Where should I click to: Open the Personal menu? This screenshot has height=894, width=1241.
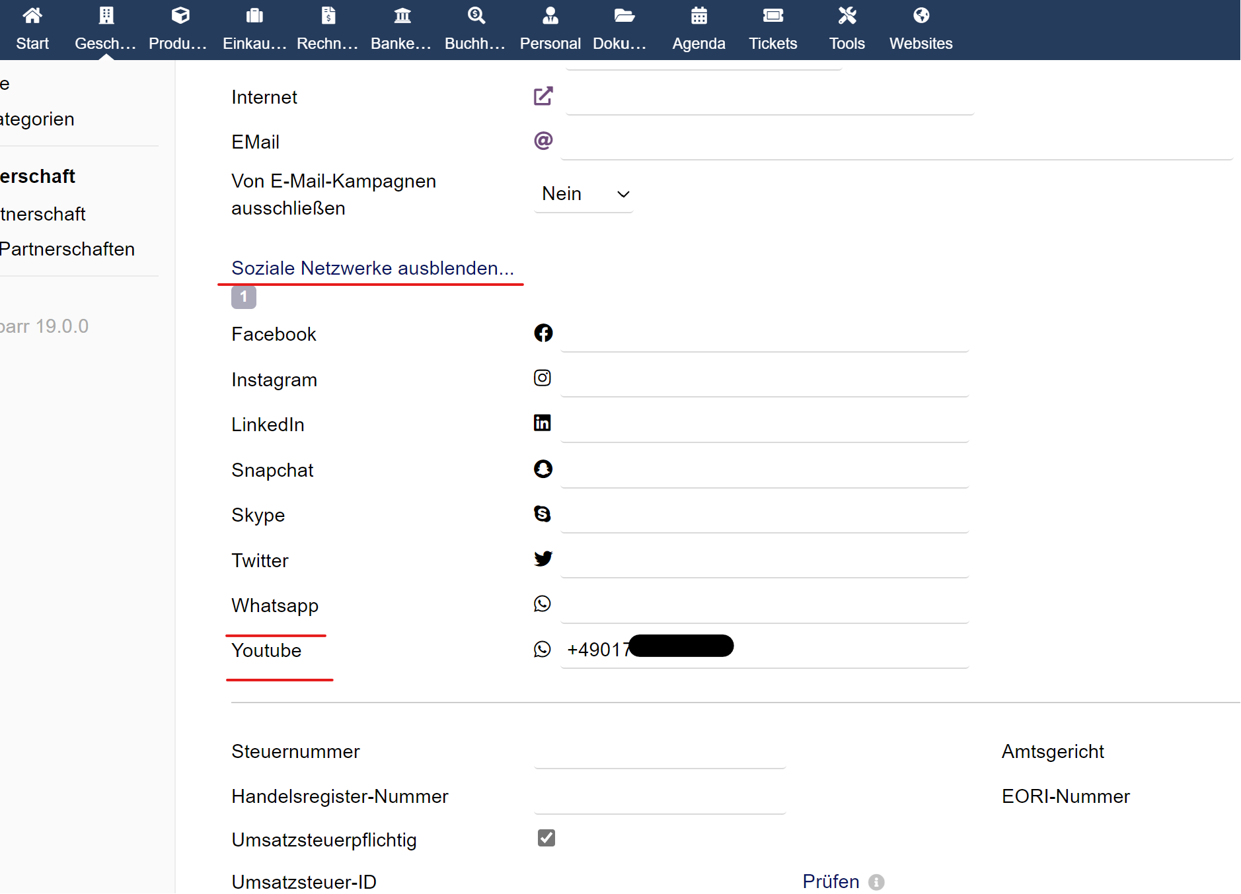tap(550, 30)
